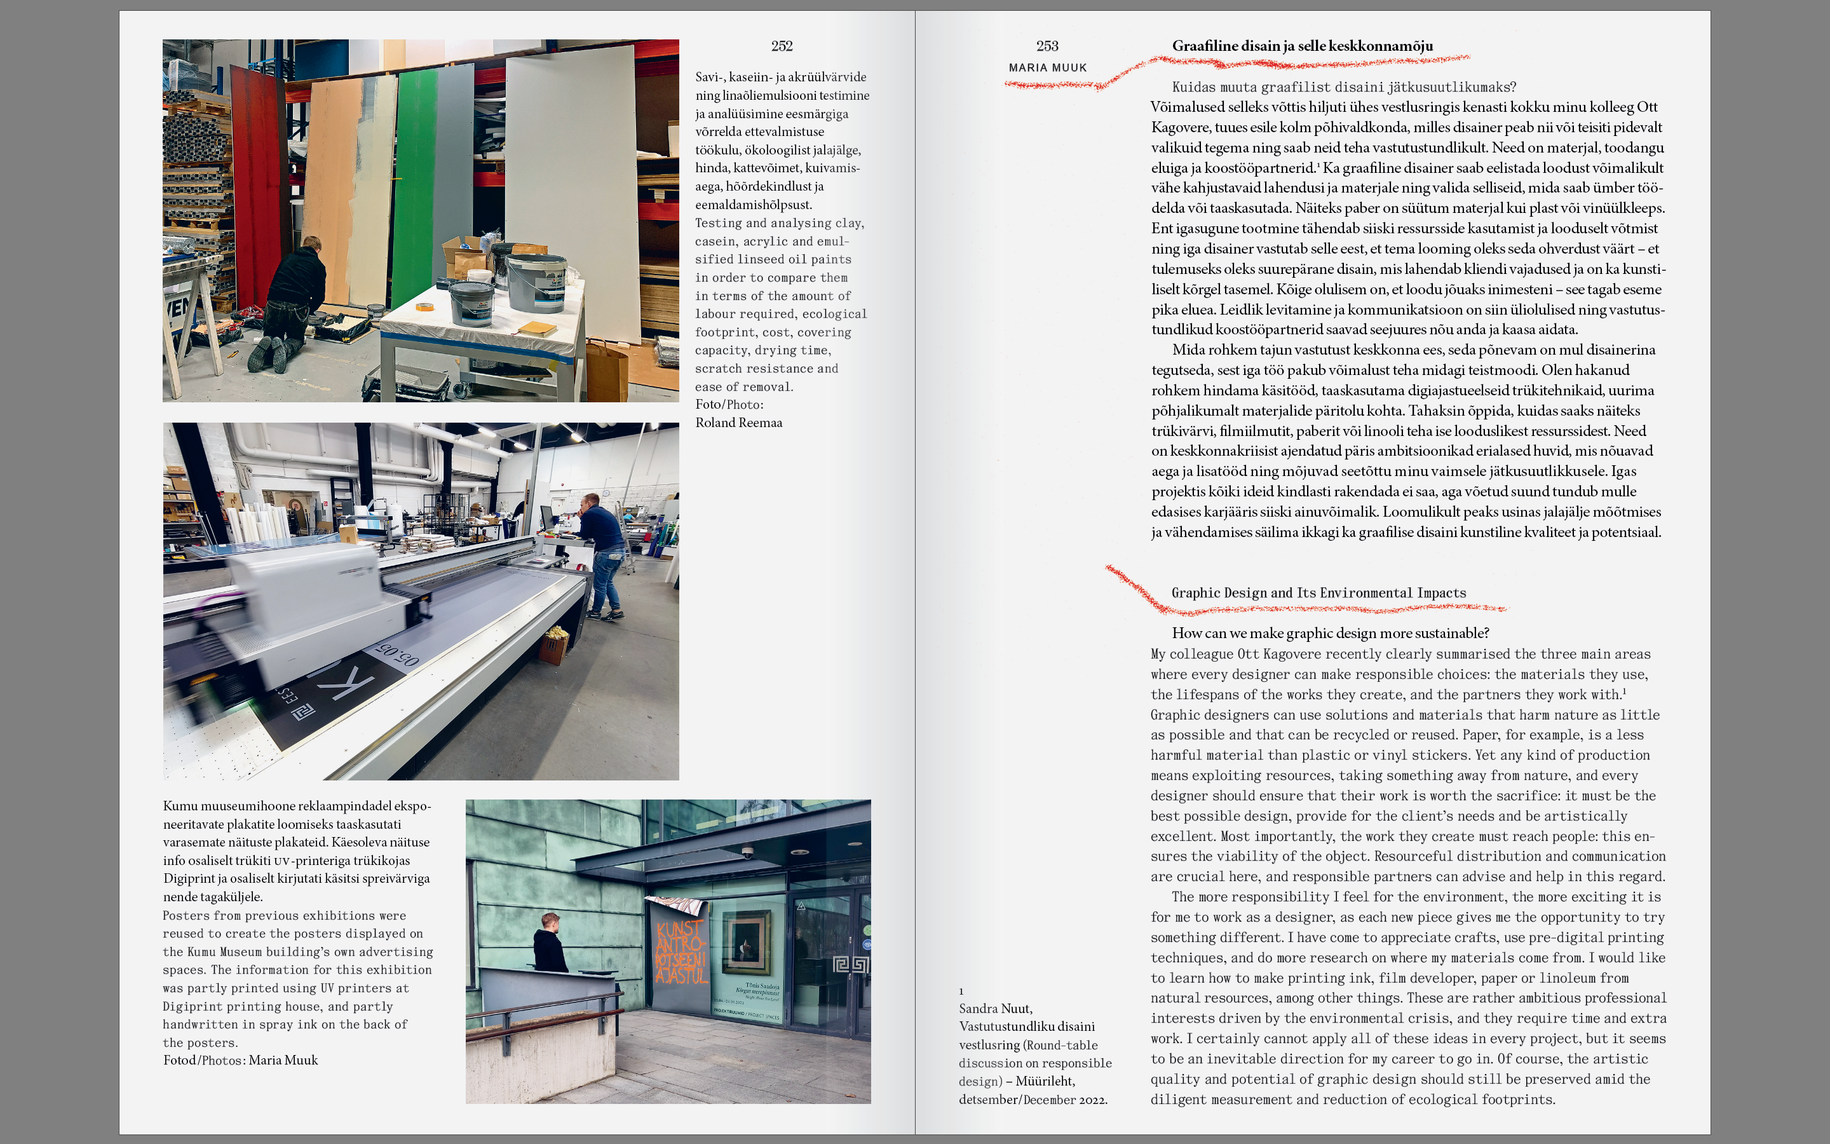The image size is (1830, 1144).
Task: Click line 'Digiprint printing house, and partly'
Action: (278, 1006)
